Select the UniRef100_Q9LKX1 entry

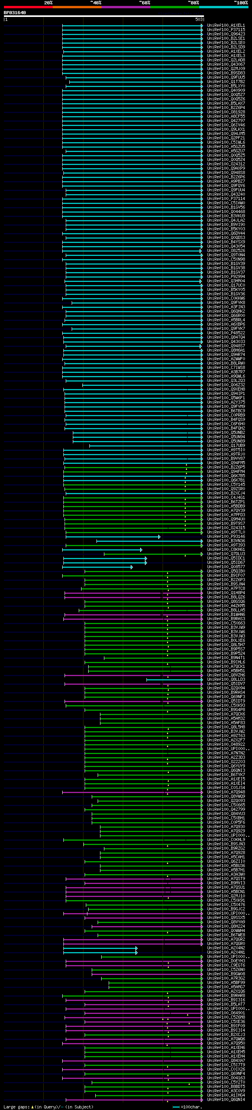coord(226,129)
